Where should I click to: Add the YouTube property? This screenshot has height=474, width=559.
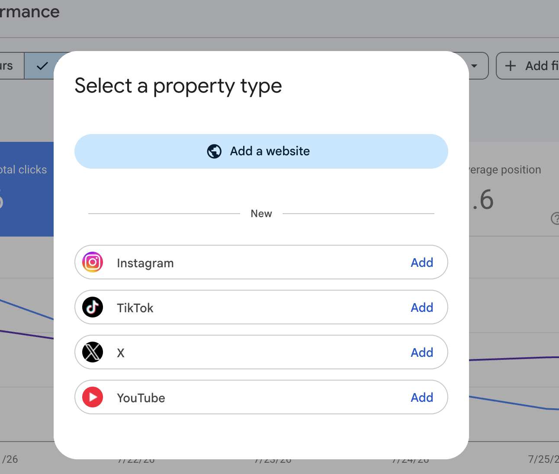tap(422, 397)
